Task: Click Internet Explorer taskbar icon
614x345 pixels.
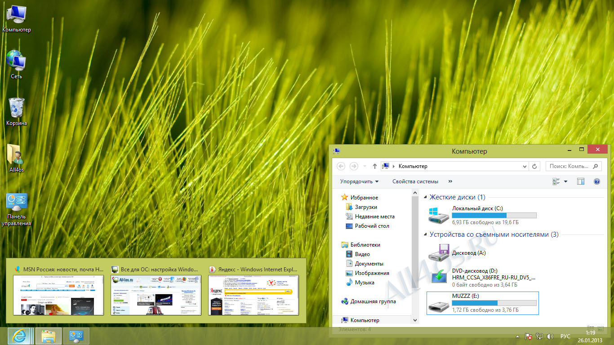Action: (x=20, y=336)
